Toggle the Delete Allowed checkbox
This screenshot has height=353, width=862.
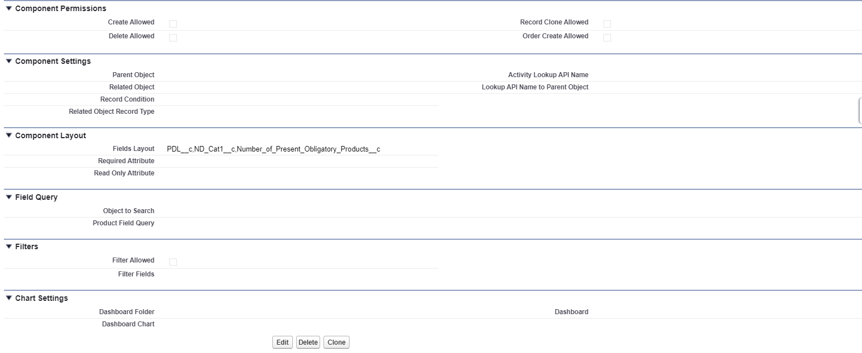(173, 38)
